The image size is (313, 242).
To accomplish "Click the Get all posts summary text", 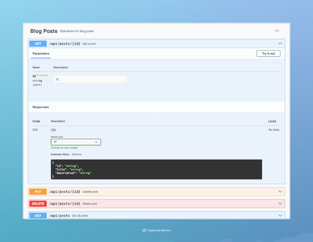I will (80, 216).
